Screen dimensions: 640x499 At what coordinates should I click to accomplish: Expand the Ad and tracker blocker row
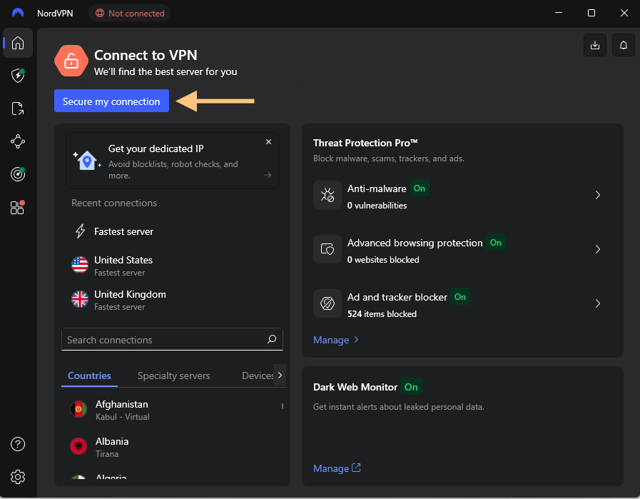tap(598, 303)
